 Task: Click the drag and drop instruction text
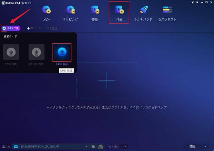coord(107,107)
